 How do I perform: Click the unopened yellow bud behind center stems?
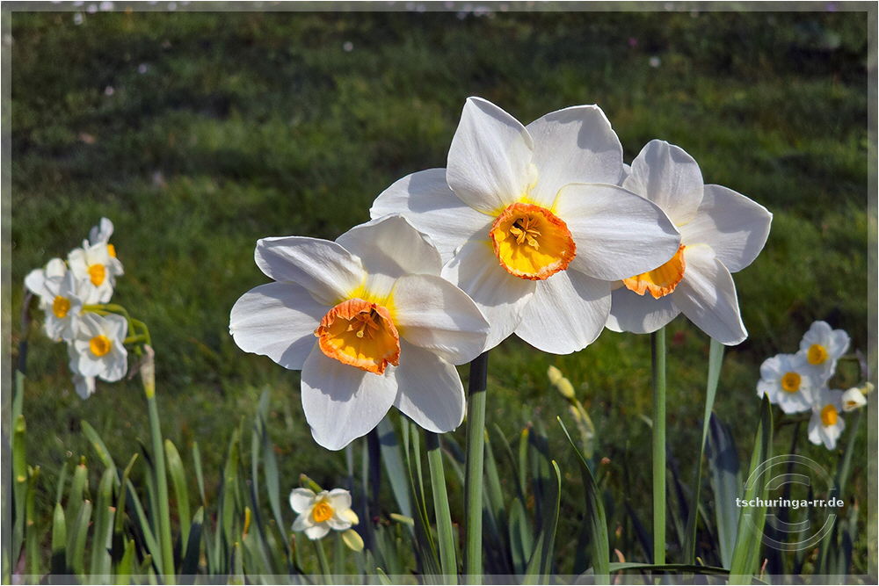tap(561, 382)
